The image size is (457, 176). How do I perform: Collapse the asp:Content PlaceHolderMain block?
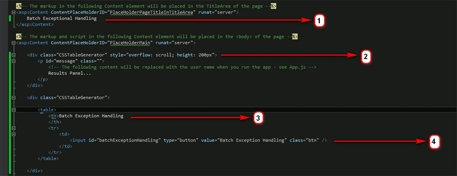13,43
